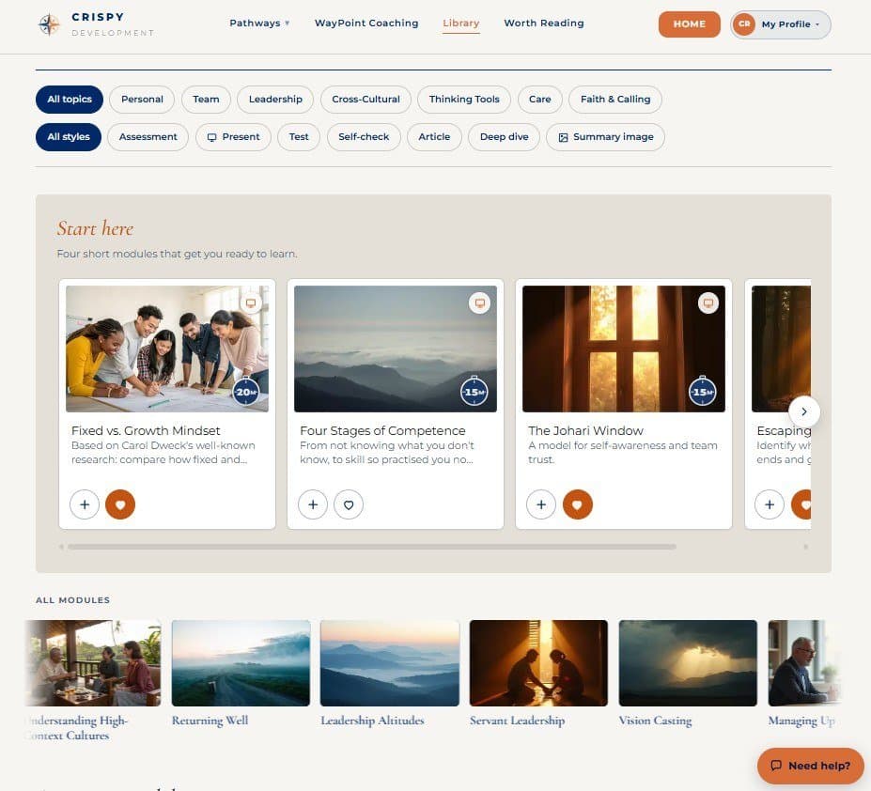Click Leadership Altitudes misty mountains thumbnail

[390, 663]
